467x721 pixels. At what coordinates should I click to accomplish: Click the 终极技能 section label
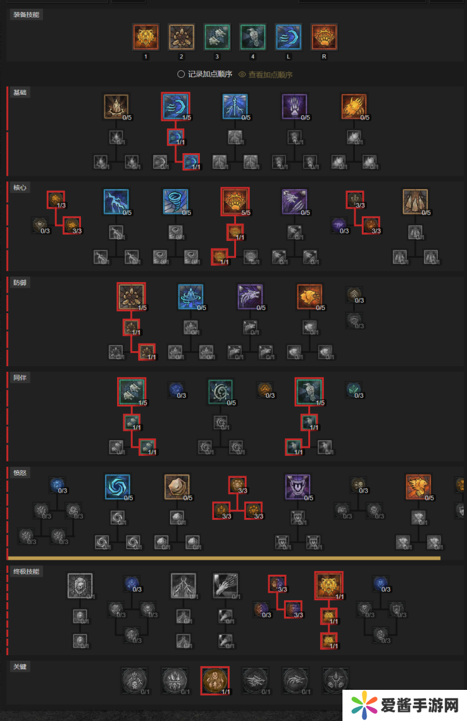[26, 572]
